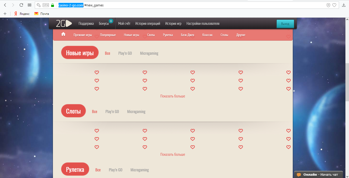Click the casino home icon
349x178 pixels.
63,34
